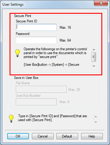Click the lightbulb icon beside the bottom hint
Screen dimensions: 110x145
[x=11, y=119]
